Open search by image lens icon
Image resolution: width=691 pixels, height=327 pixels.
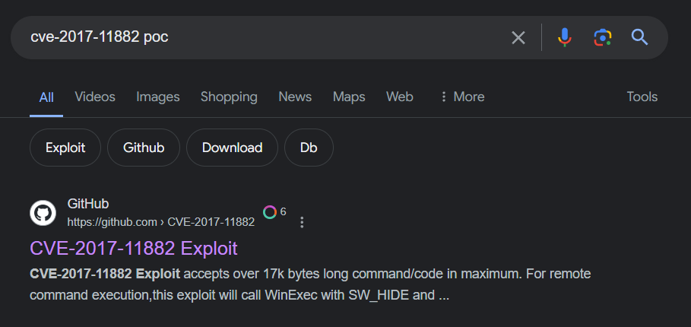[x=602, y=37]
